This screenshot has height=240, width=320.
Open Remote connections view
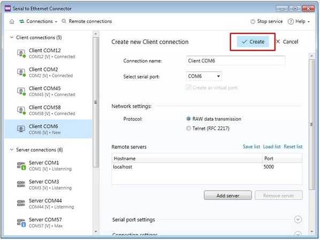pos(87,21)
